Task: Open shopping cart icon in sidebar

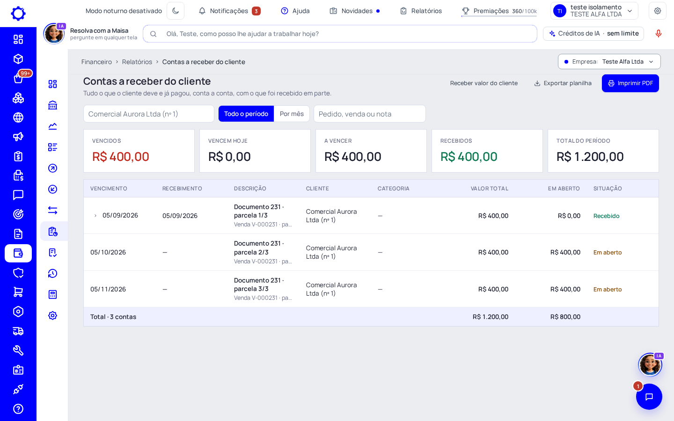Action: tap(18, 292)
